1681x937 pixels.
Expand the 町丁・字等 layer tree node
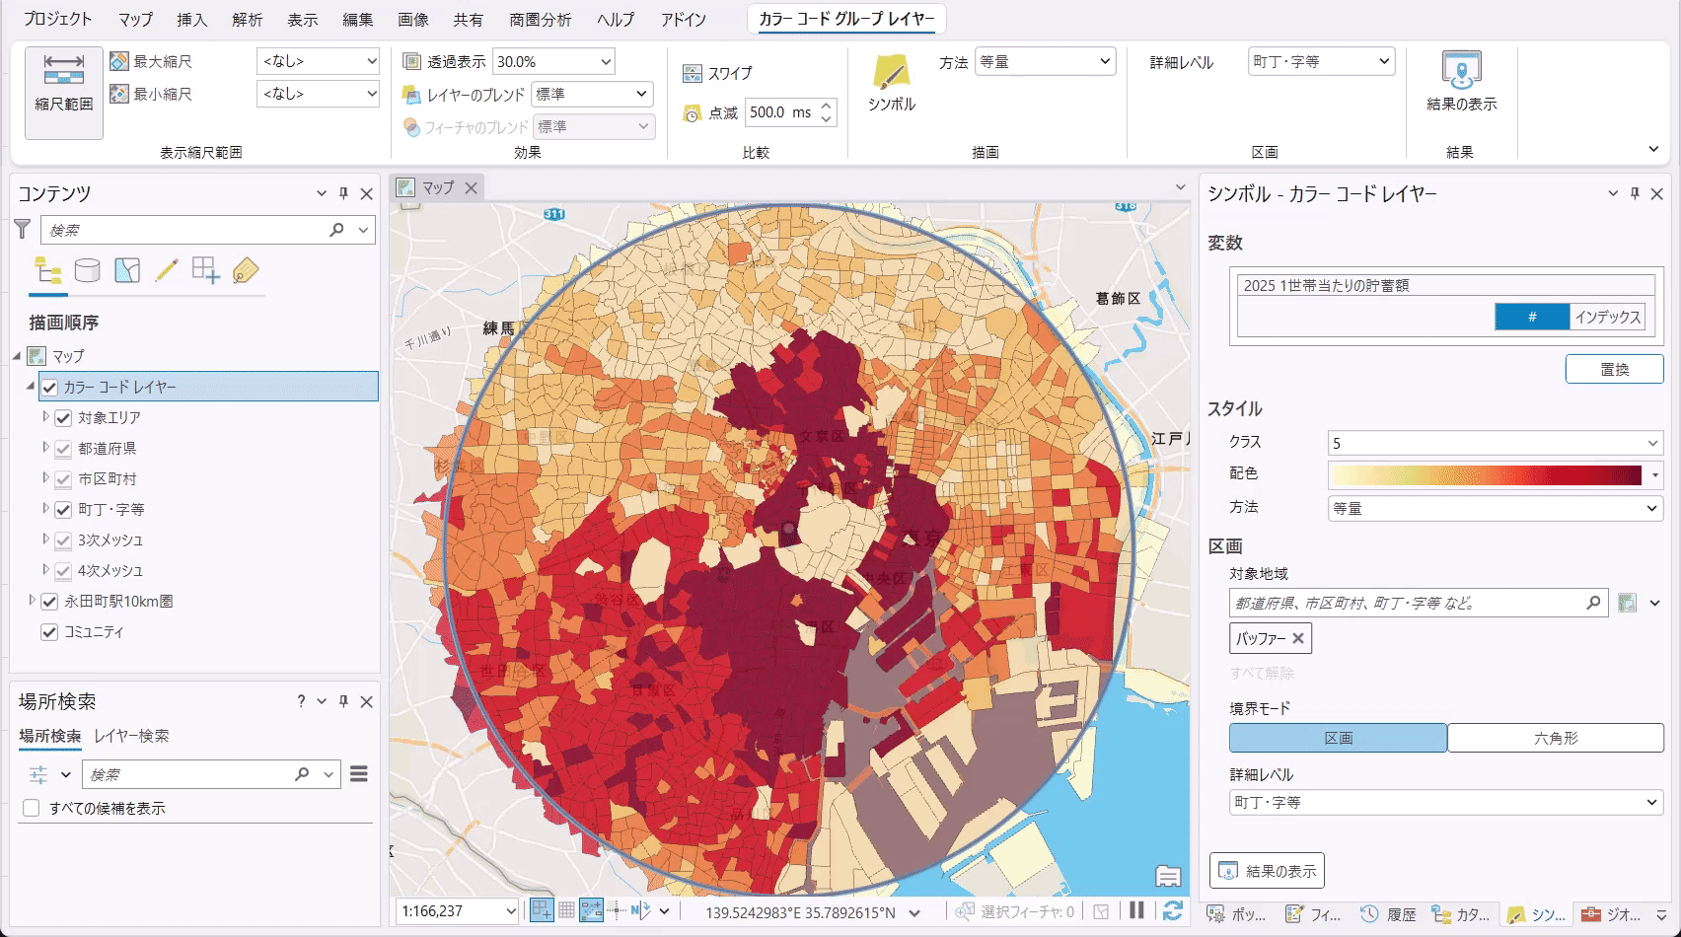[45, 510]
